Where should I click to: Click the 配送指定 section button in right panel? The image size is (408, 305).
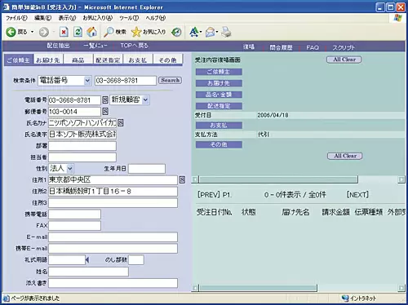tap(219, 106)
